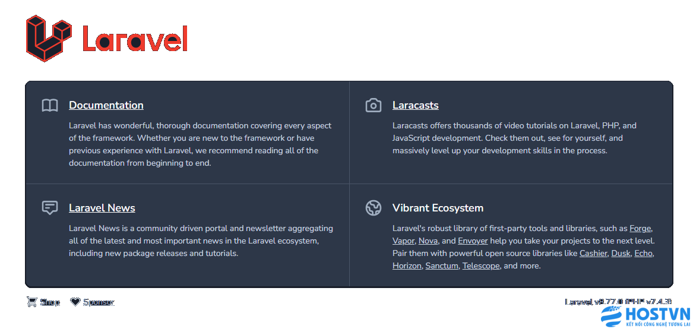Click the chat bubble Laravel News icon
This screenshot has width=693, height=332.
point(50,208)
